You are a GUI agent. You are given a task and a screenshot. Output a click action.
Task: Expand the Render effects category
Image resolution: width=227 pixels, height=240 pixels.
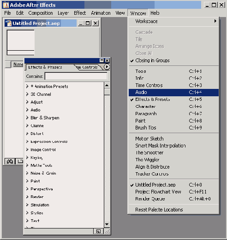pos(27,197)
